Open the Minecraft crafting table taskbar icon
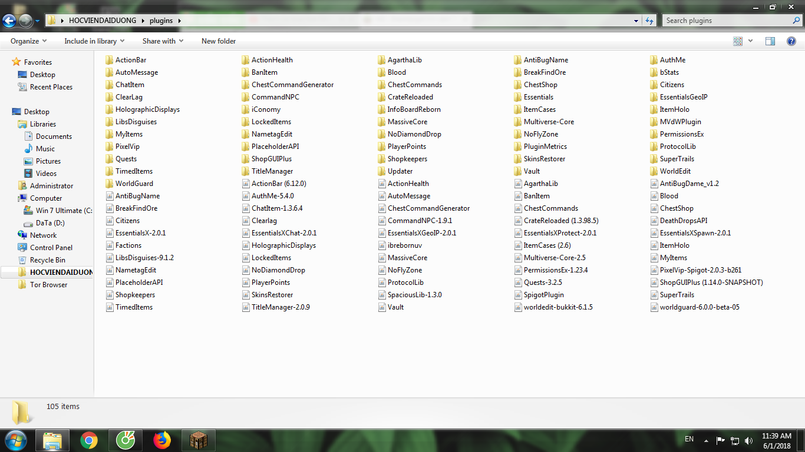Screen dimensions: 805x452 point(199,440)
